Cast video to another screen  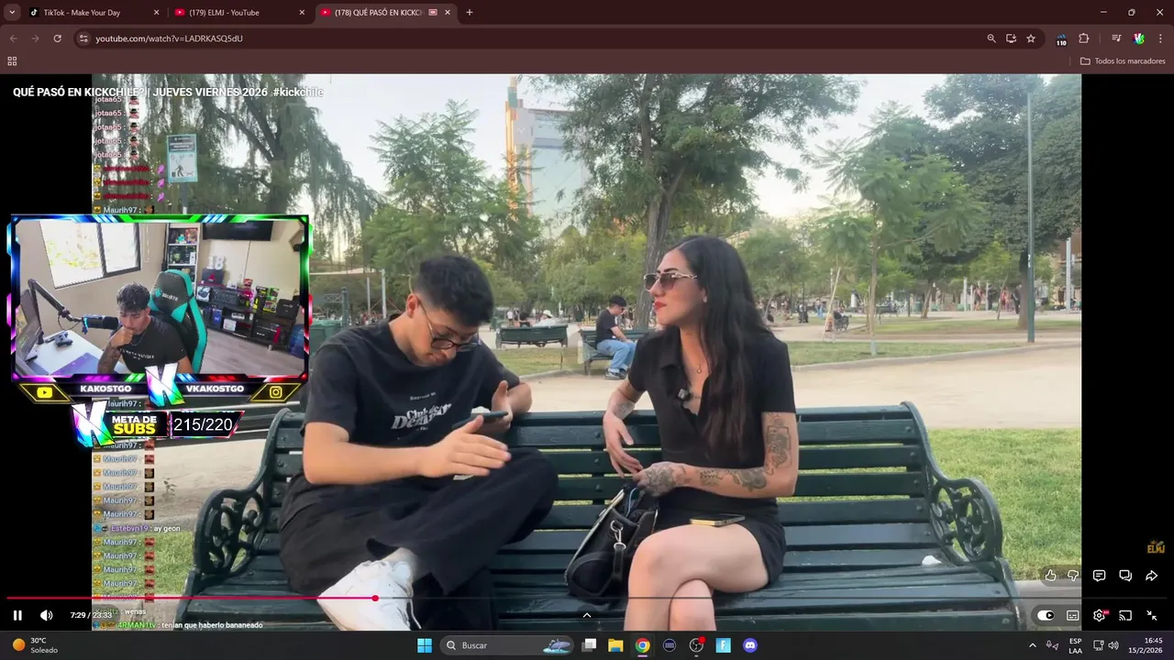(1125, 615)
